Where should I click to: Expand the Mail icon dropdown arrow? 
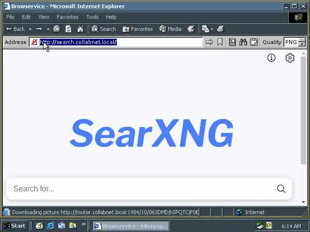point(212,29)
